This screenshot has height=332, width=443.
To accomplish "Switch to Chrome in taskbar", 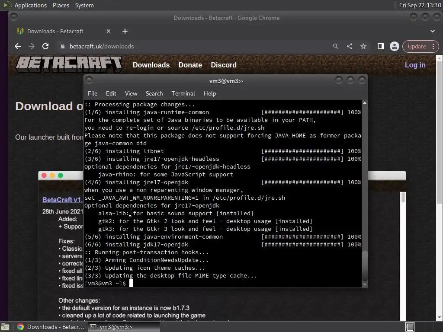I will (x=51, y=327).
